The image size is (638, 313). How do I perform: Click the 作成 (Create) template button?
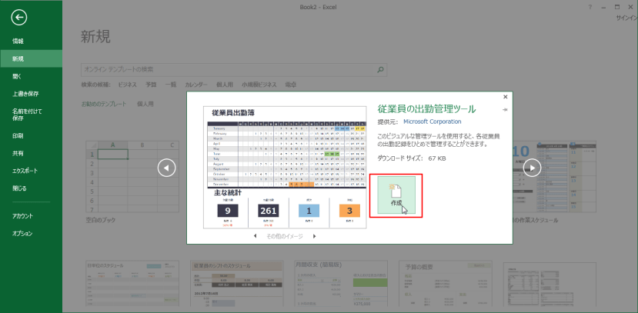pyautogui.click(x=396, y=195)
